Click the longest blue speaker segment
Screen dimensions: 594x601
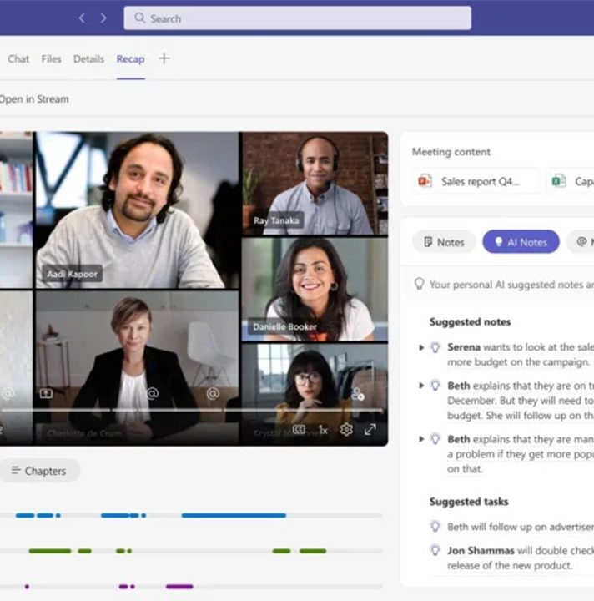pos(234,516)
